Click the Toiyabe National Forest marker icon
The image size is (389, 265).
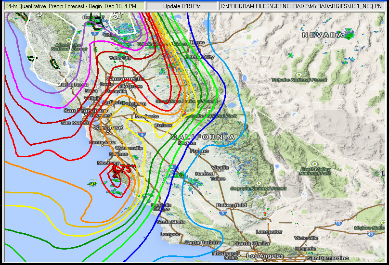pyautogui.click(x=298, y=75)
